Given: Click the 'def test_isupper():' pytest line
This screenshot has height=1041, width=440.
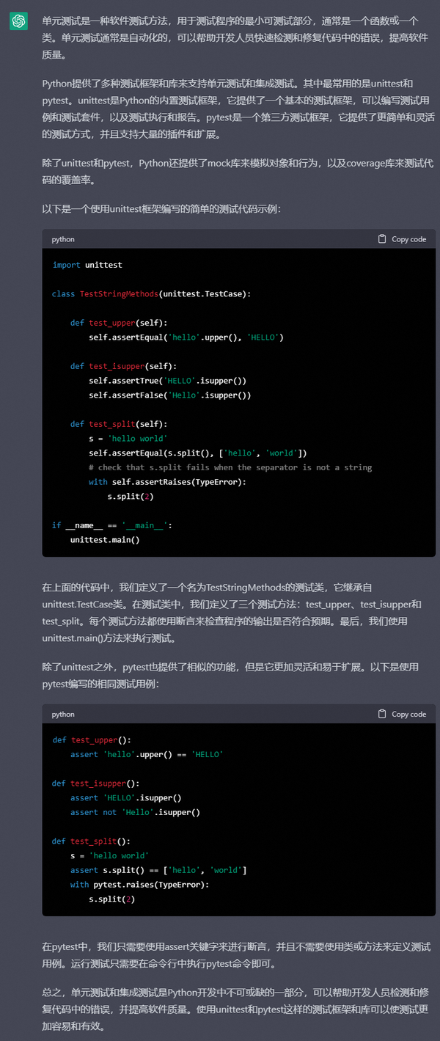Looking at the screenshot, I should point(96,784).
